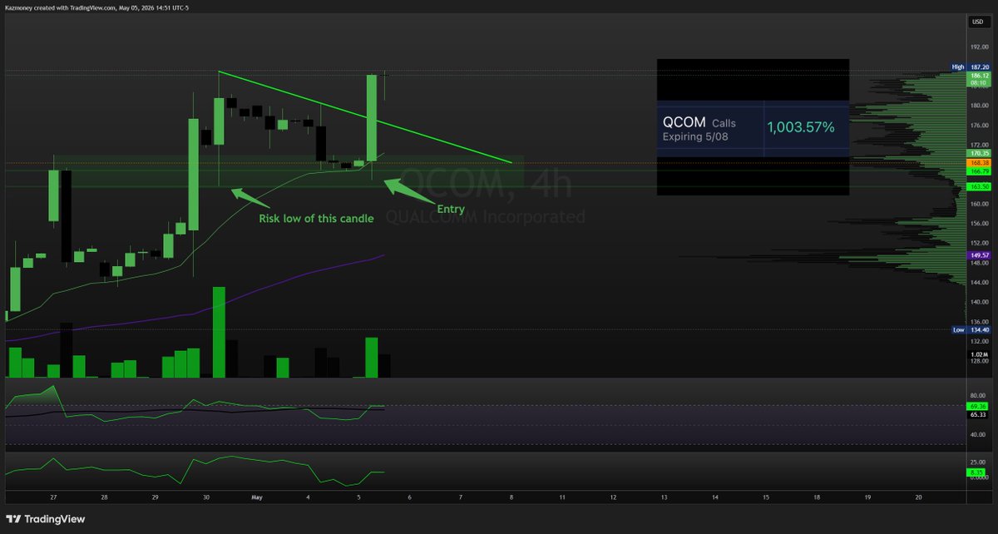Click the 8.35 lower indicator value tag
Image resolution: width=998 pixels, height=534 pixels.
click(976, 472)
